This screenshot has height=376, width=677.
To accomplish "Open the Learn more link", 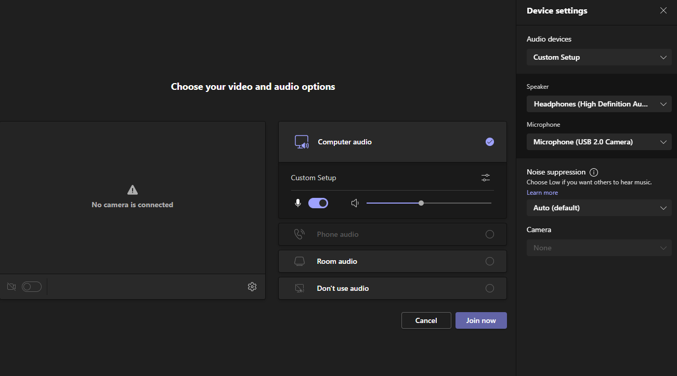I will click(542, 193).
